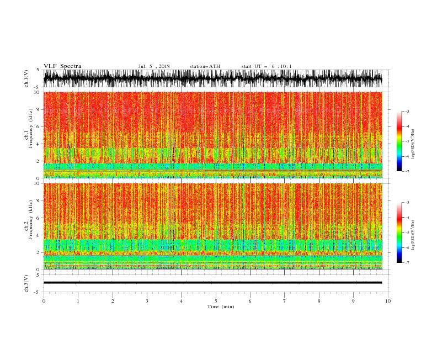Click the ch.2 spectrogram panel
Image resolution: width=437 pixels, height=338 pixels.
point(213,226)
